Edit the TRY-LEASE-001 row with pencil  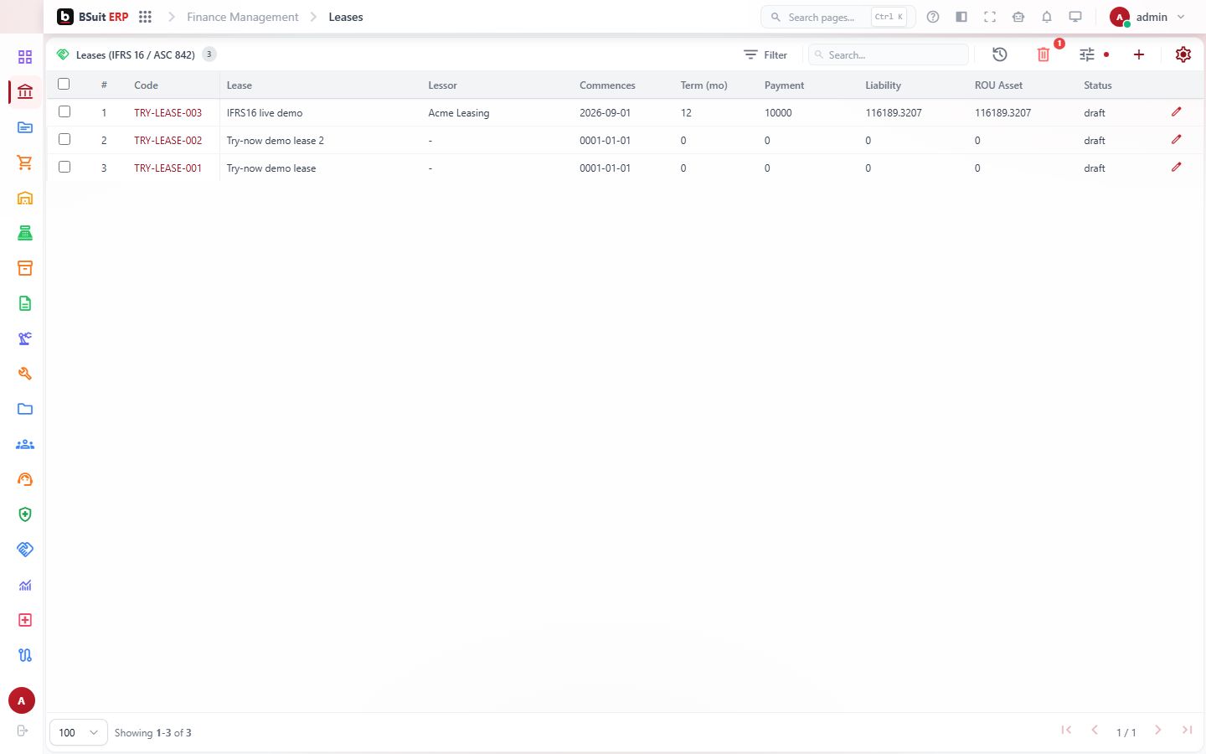[x=1177, y=168]
